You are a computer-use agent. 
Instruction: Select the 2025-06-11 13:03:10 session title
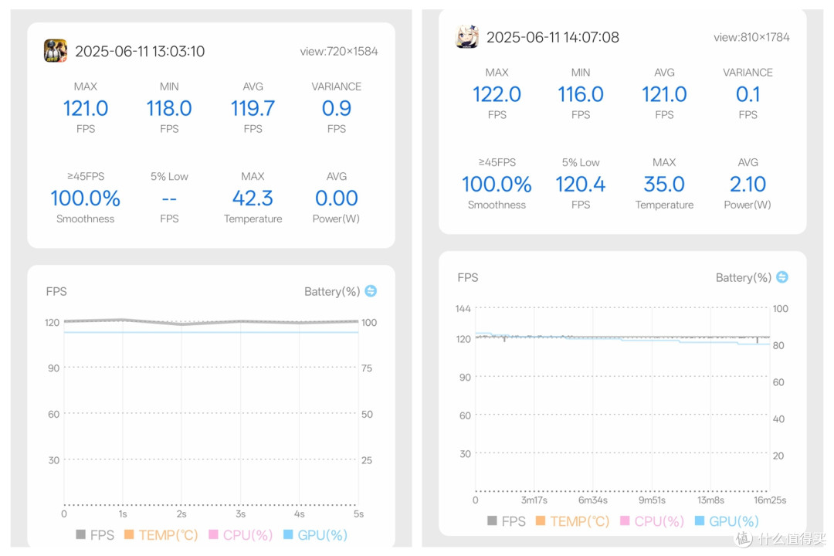140,51
